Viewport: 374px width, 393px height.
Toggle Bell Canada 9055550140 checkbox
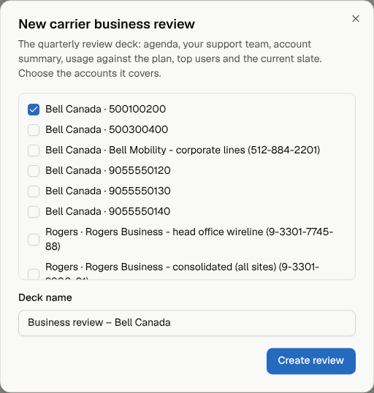[x=34, y=212]
